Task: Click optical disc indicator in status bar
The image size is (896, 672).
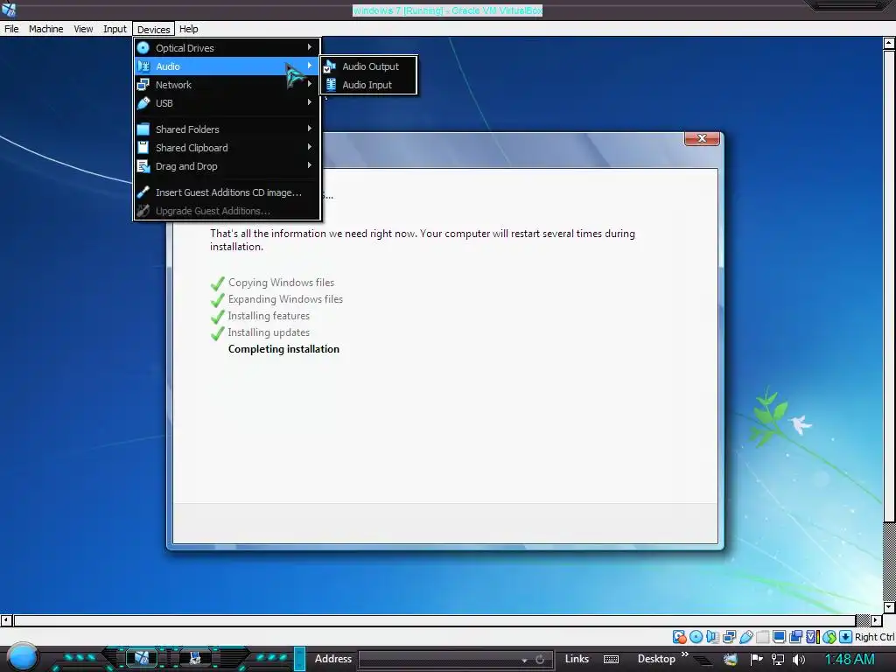Action: click(x=696, y=637)
